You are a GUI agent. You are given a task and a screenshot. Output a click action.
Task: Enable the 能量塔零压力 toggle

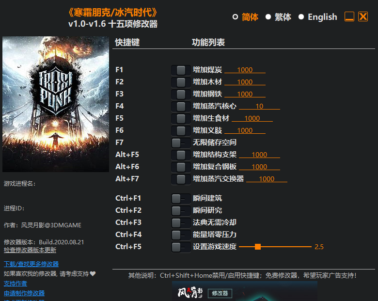tap(181, 235)
